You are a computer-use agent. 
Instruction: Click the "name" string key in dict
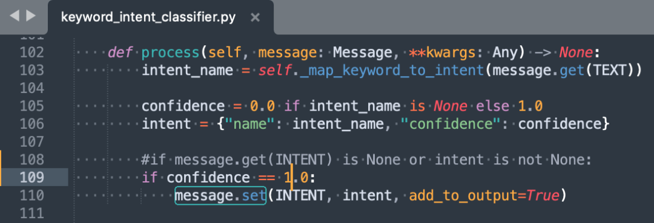[250, 124]
